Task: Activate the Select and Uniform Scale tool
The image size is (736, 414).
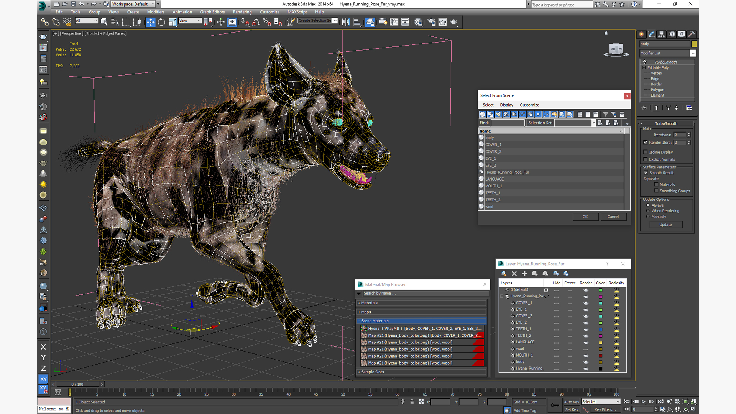Action: [172, 22]
